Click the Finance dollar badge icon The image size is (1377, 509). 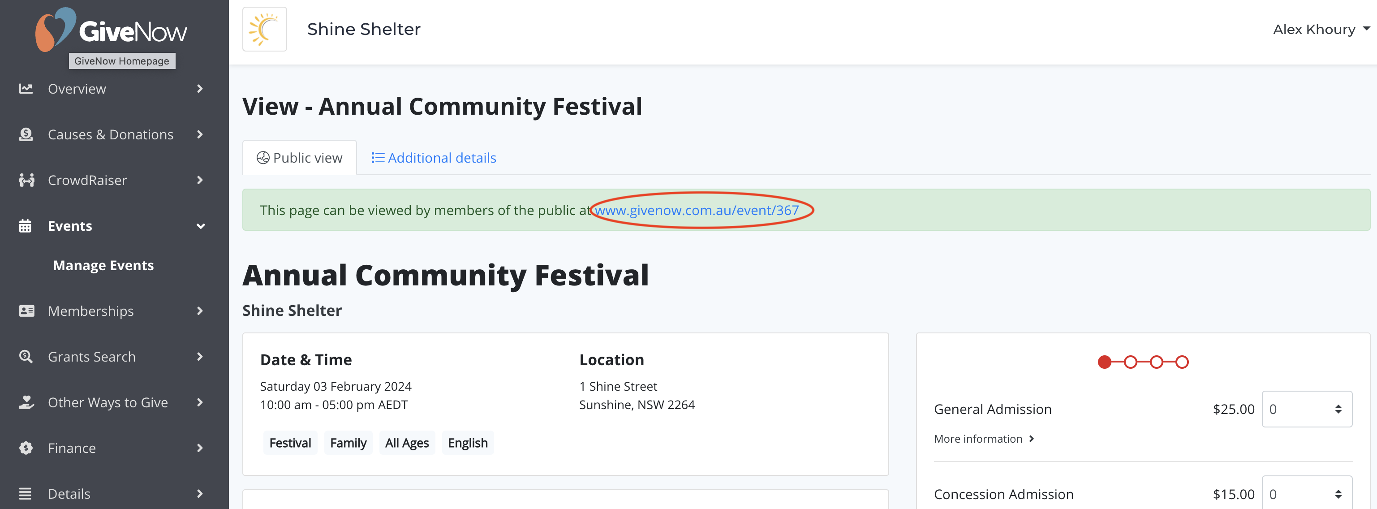[x=26, y=448]
